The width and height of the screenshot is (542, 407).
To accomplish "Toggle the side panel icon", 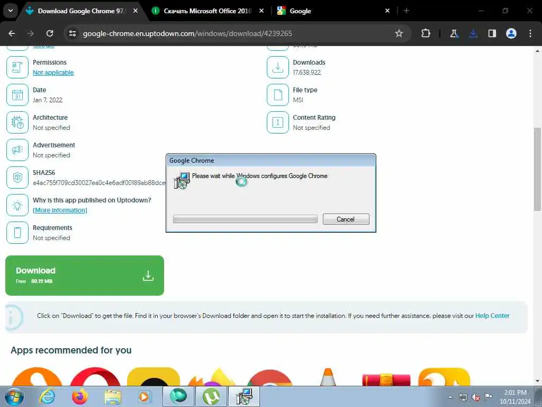I will 492,33.
